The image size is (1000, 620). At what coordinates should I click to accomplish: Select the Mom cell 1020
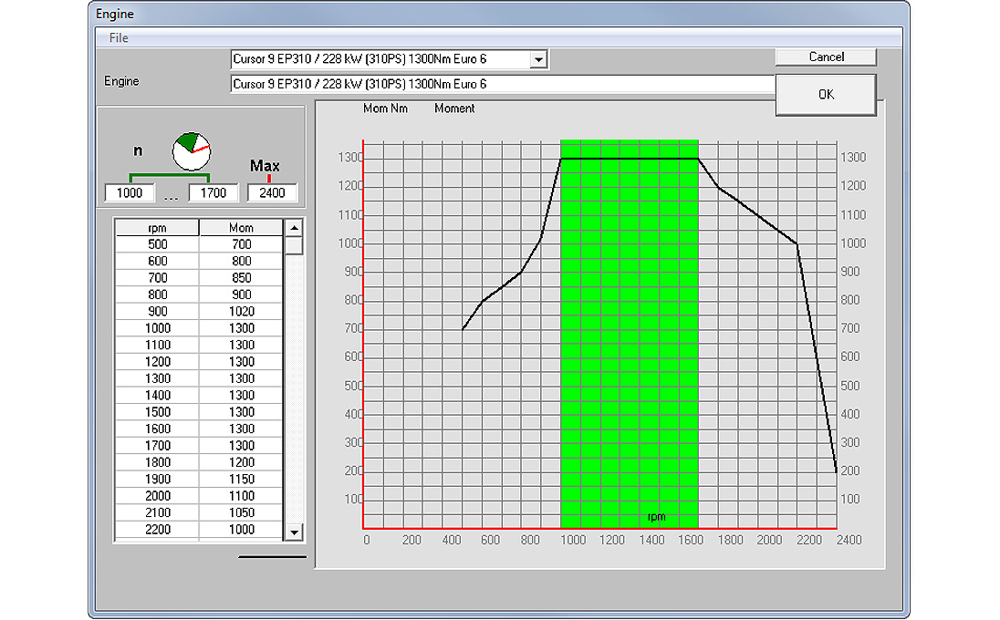241,312
